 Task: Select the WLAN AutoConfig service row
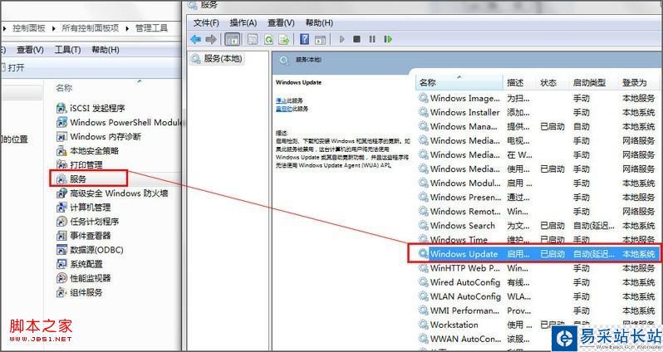click(x=538, y=296)
